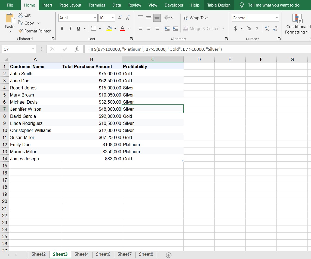The width and height of the screenshot is (311, 259).
Task: Open Alignment dialog launcher
Action: pyautogui.click(x=226, y=39)
